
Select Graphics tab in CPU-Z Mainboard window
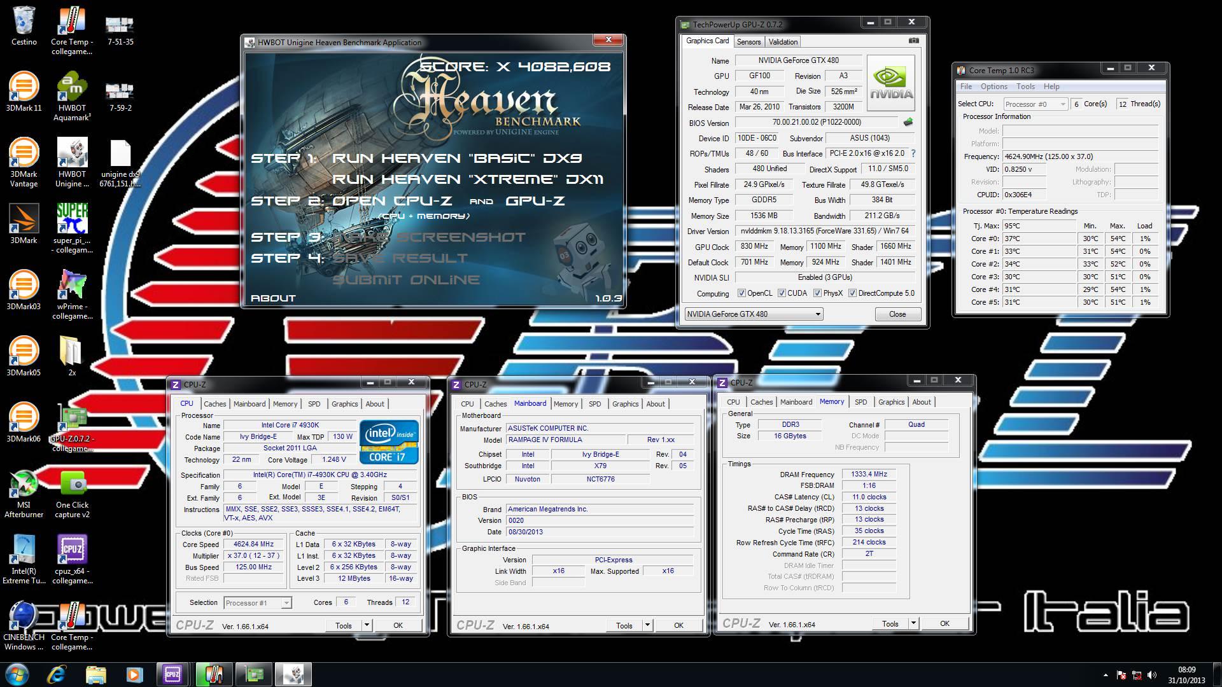click(625, 404)
